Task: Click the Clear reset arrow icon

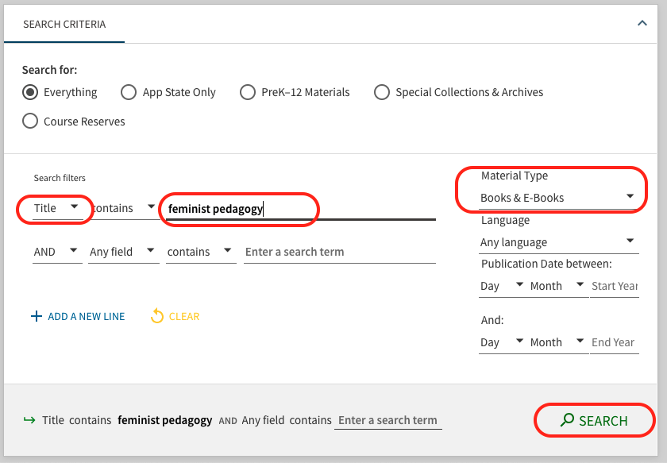Action: click(157, 316)
